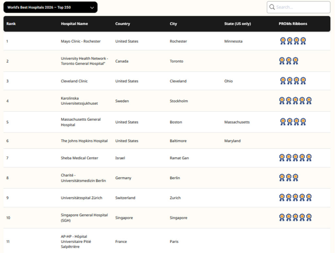Click Charité Berlin's three ribbon icons
335x253 pixels.
[289, 178]
